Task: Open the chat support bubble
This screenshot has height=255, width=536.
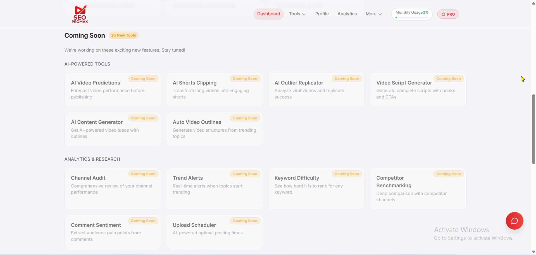Action: [x=514, y=221]
